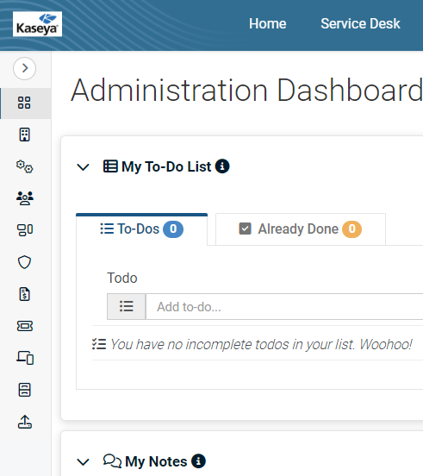The width and height of the screenshot is (423, 476).
Task: Open Home in the top navigation
Action: 267,23
